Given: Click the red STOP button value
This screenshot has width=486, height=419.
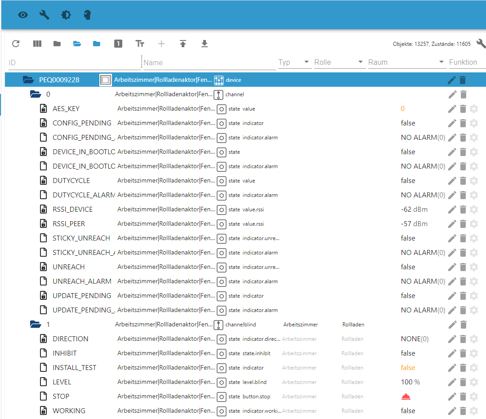Looking at the screenshot, I should coord(406,397).
